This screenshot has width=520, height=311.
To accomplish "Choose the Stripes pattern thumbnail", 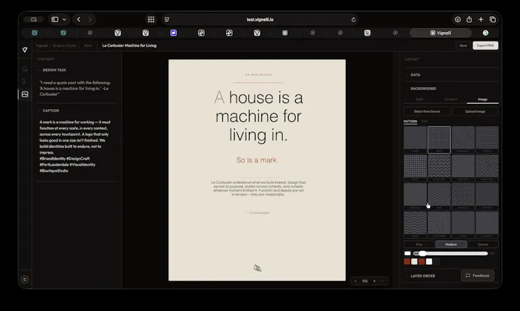I will (x=487, y=140).
